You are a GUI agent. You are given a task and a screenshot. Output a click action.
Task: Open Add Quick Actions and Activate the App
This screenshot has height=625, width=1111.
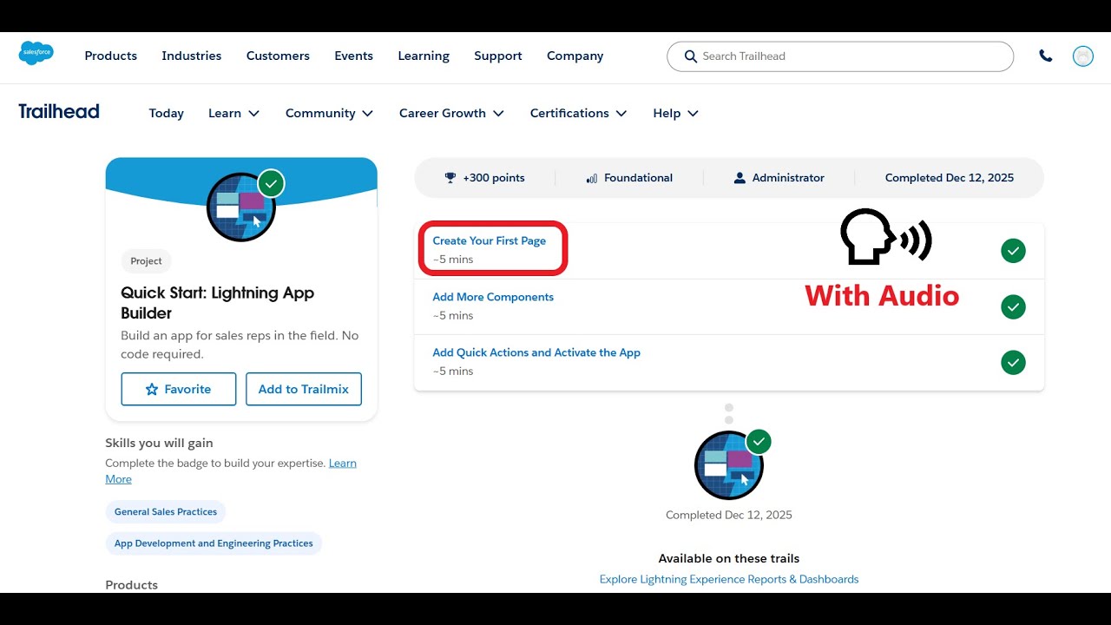536,352
